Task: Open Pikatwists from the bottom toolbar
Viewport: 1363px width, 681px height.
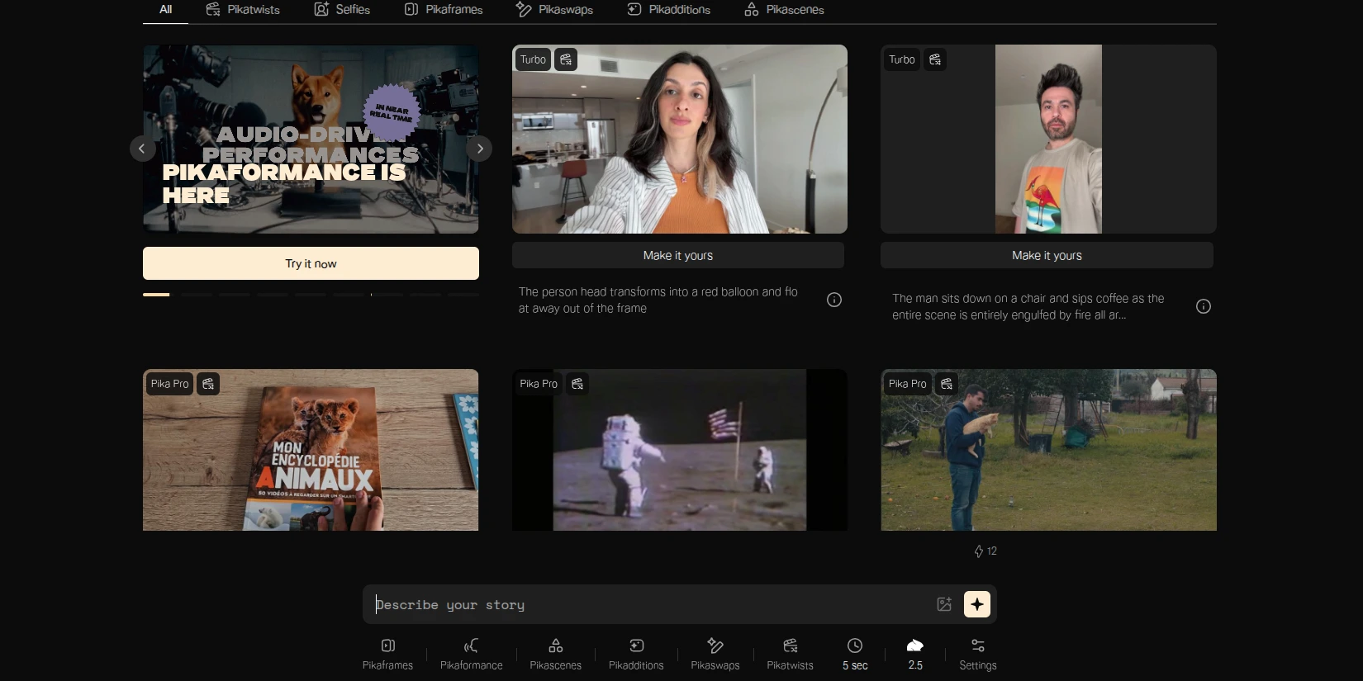Action: click(790, 654)
